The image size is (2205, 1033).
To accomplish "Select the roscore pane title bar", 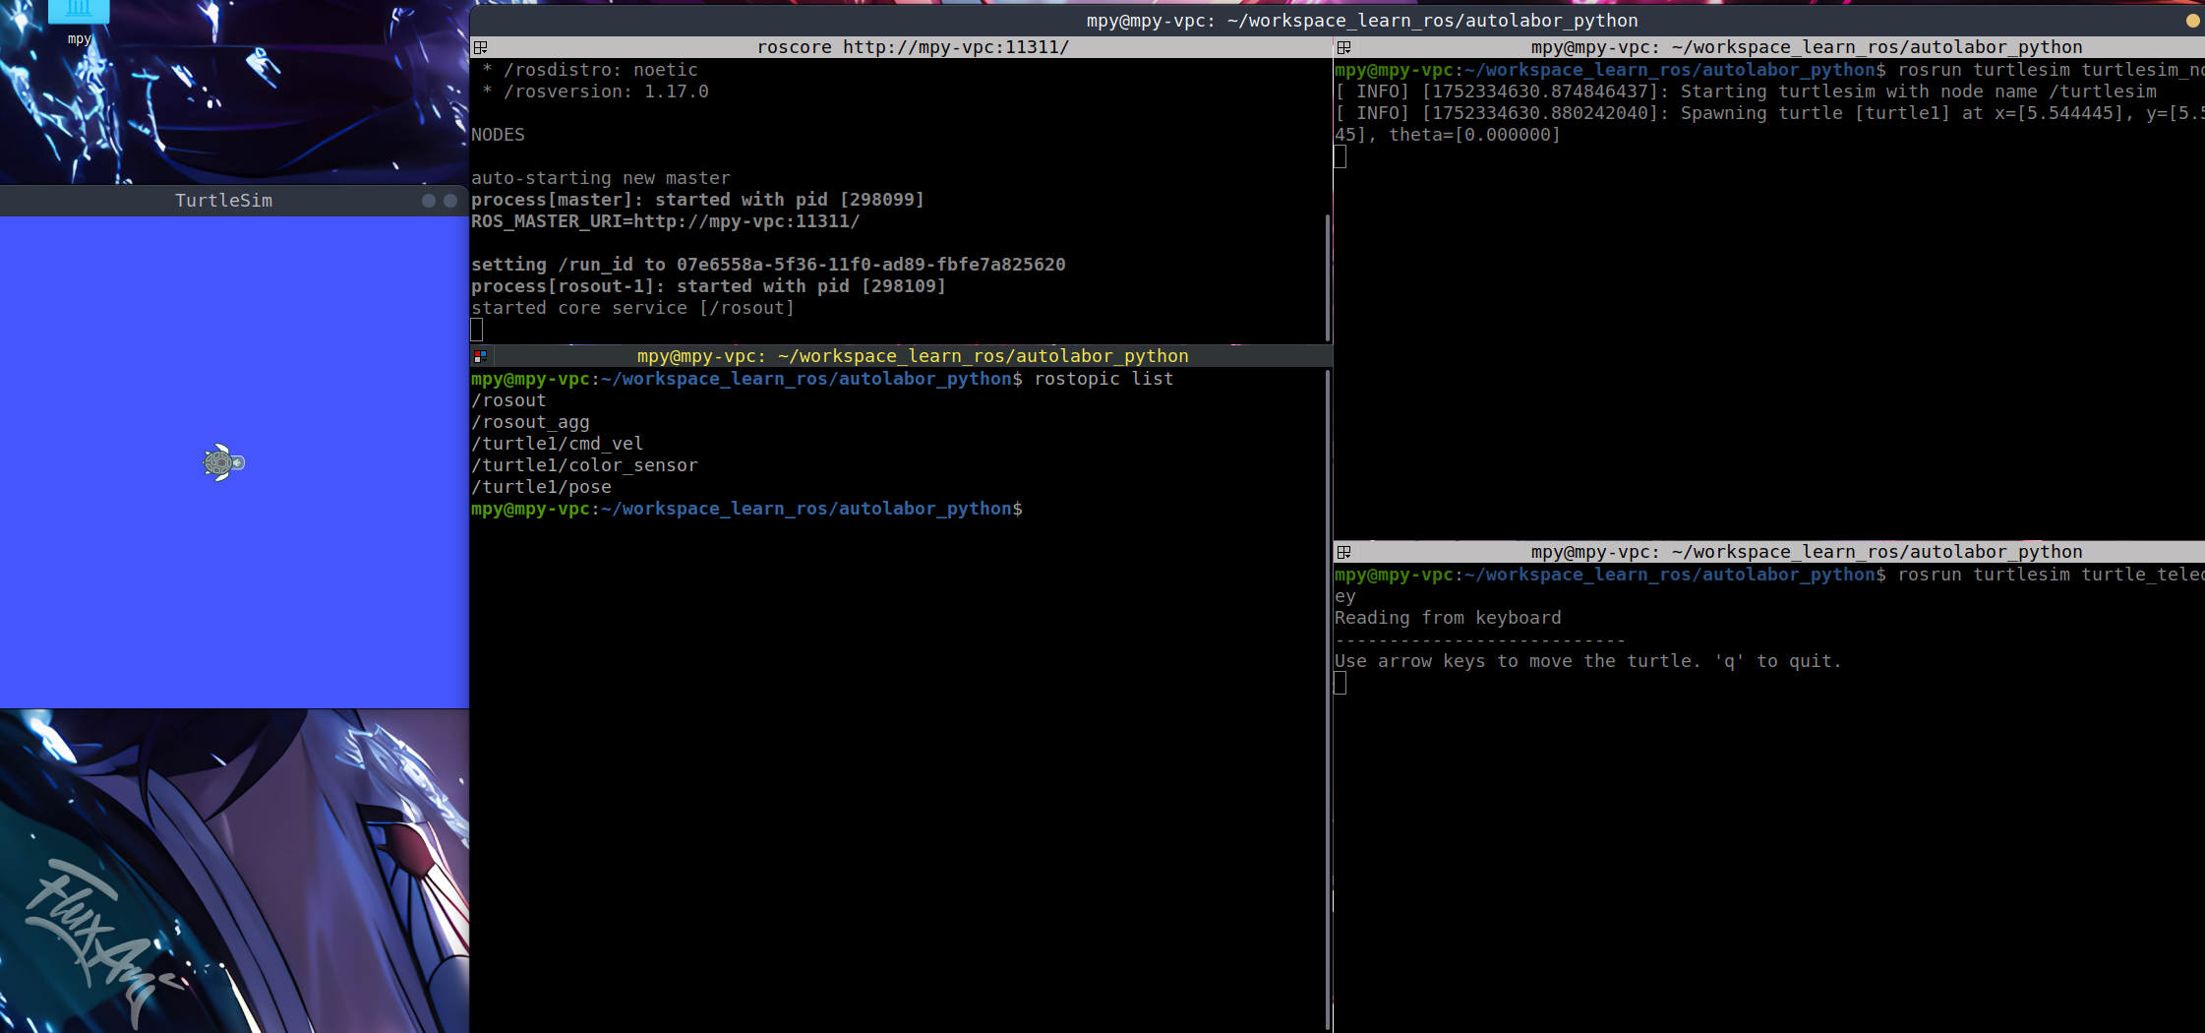I will pos(912,47).
